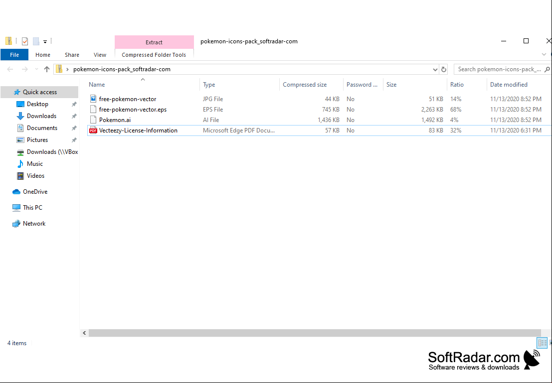Click the pin icon next to Desktop
The height and width of the screenshot is (383, 552).
tap(74, 104)
